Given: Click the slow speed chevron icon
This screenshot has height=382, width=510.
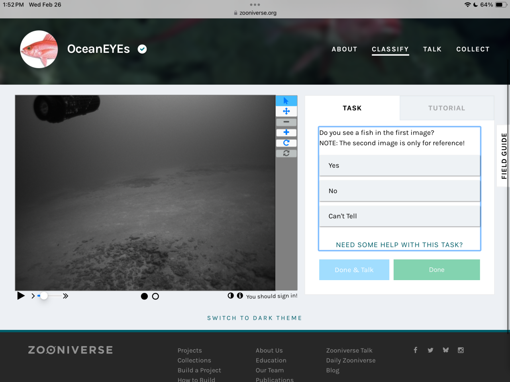Looking at the screenshot, I should tap(33, 296).
